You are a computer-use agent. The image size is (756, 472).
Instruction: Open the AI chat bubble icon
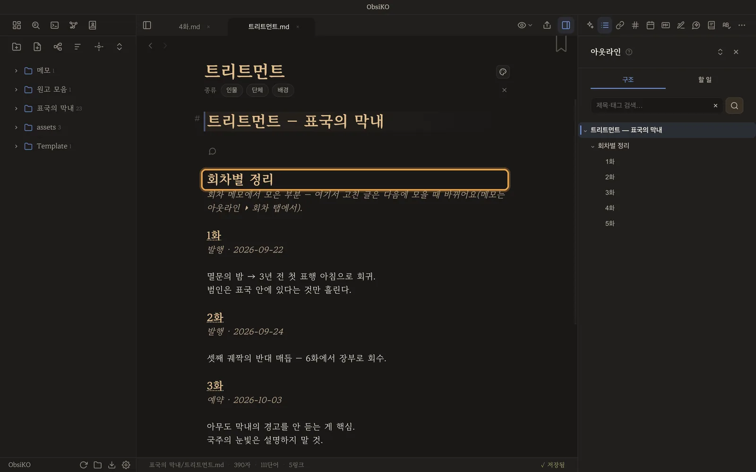click(696, 25)
